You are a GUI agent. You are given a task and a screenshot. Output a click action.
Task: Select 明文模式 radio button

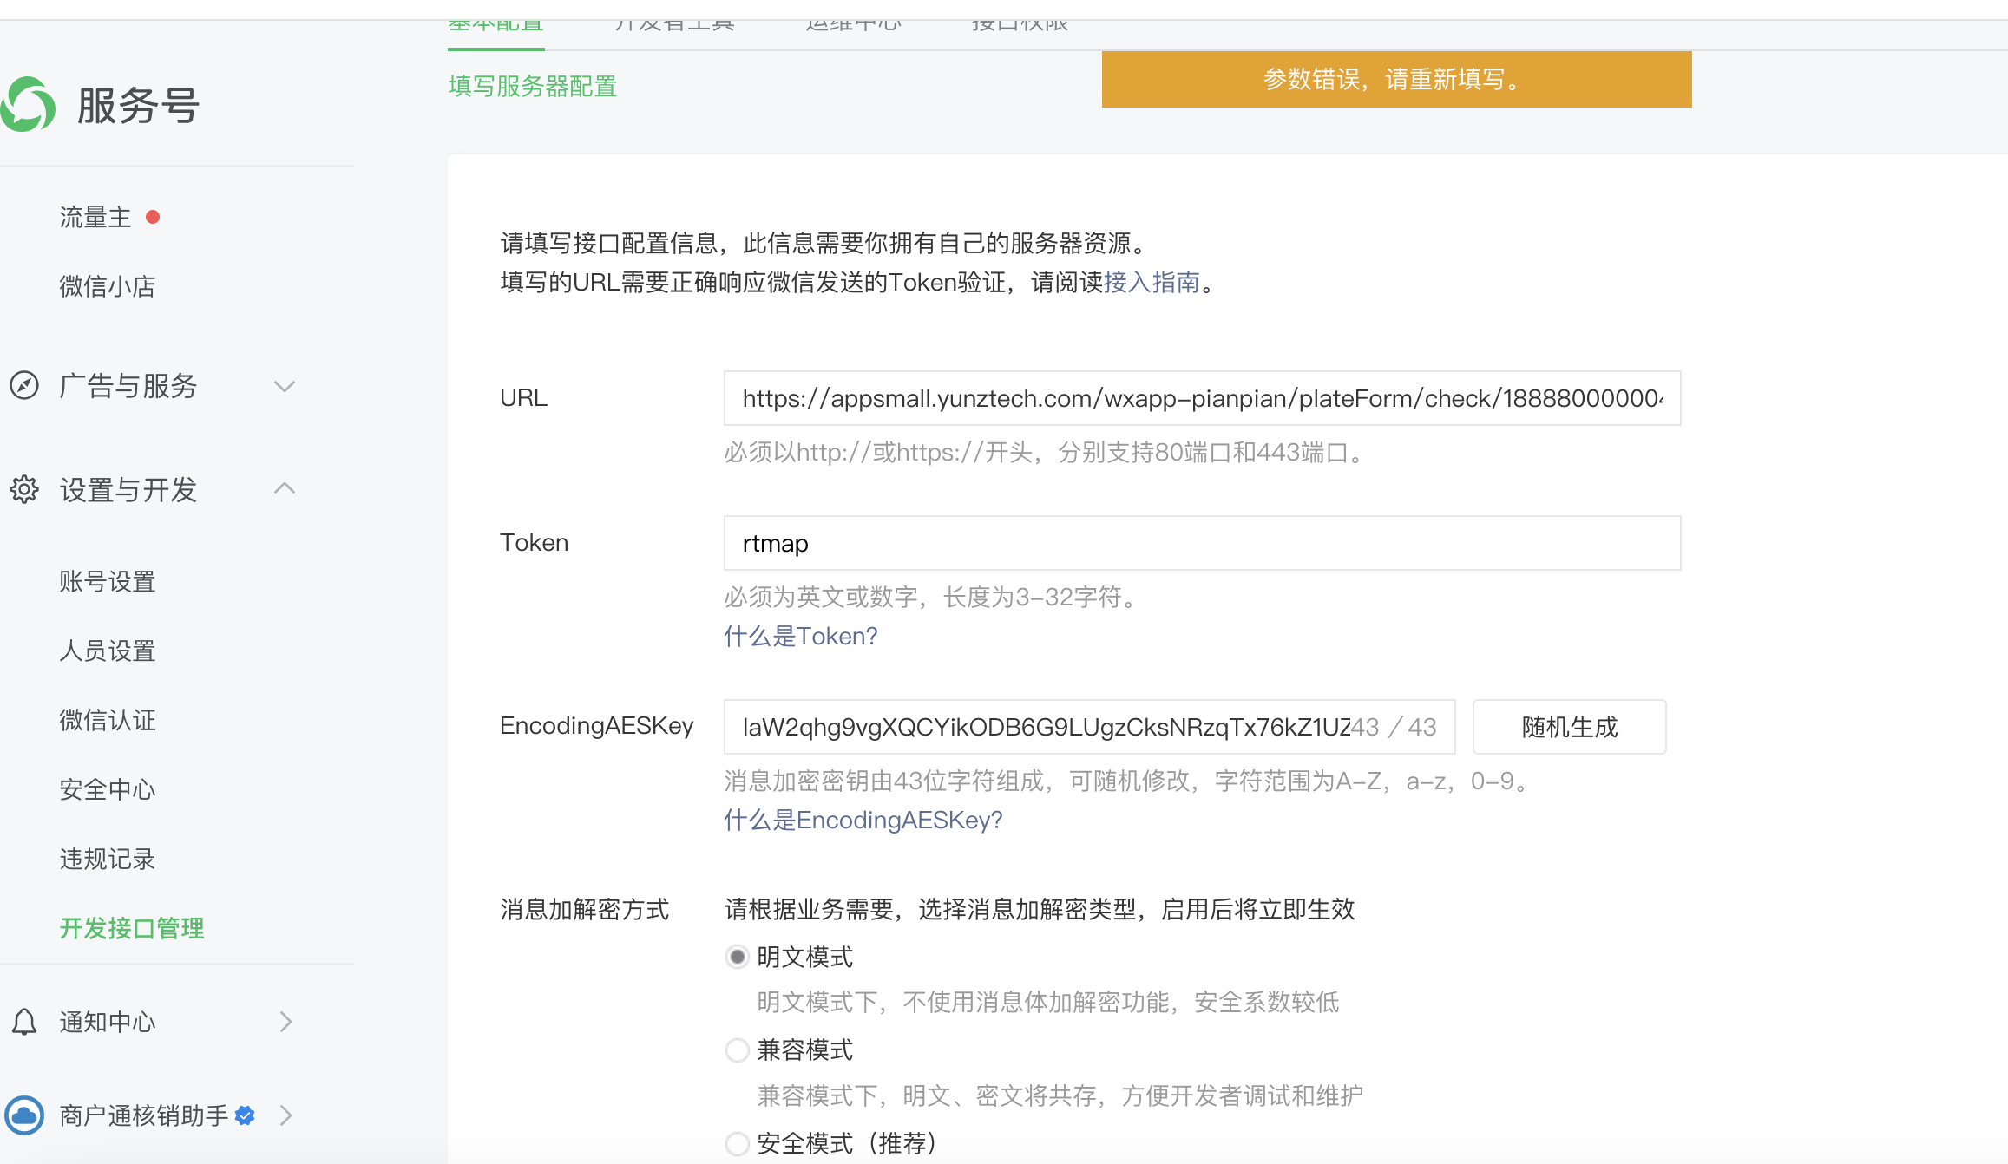click(x=737, y=957)
